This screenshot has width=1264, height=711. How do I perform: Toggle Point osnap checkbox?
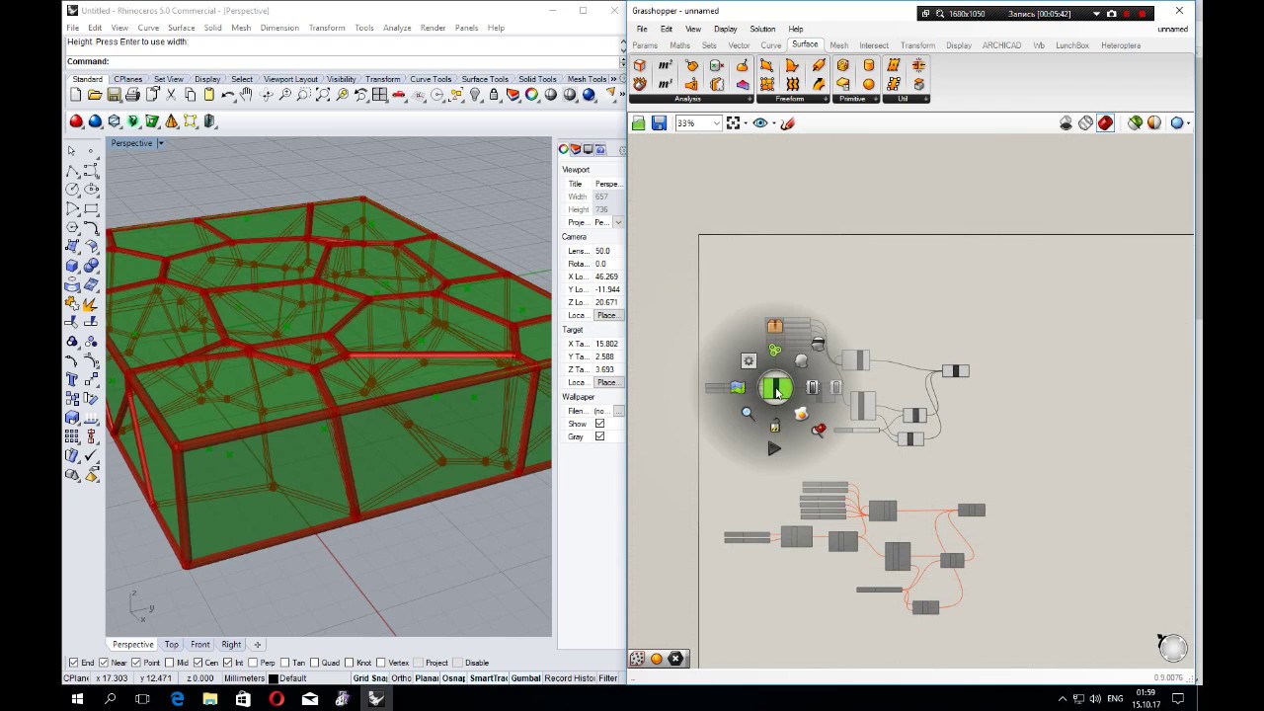coord(137,663)
